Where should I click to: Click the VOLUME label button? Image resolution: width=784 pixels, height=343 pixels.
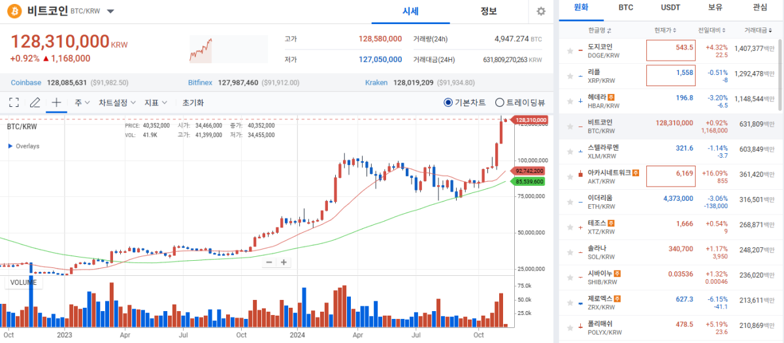[24, 282]
